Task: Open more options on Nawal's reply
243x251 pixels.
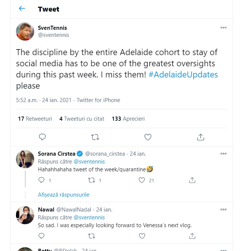Action: pyautogui.click(x=223, y=209)
